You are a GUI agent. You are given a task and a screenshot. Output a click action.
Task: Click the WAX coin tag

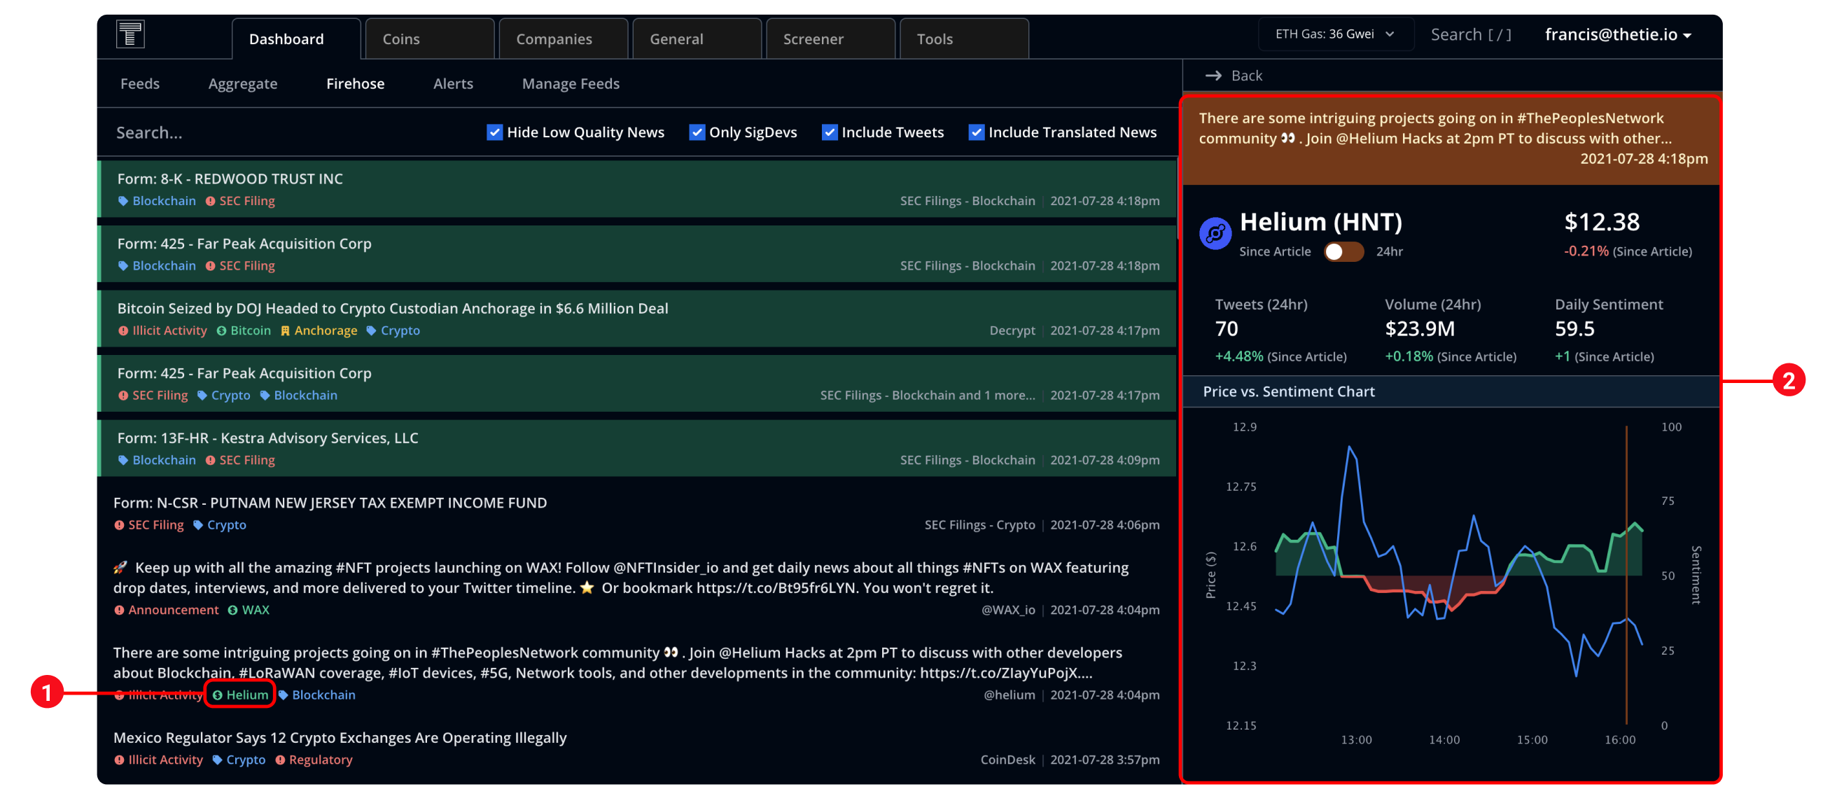tap(249, 610)
